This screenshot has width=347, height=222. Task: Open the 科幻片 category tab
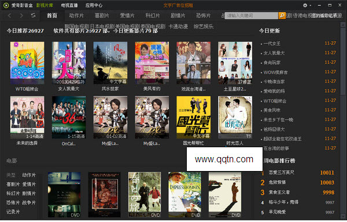pyautogui.click(x=153, y=16)
